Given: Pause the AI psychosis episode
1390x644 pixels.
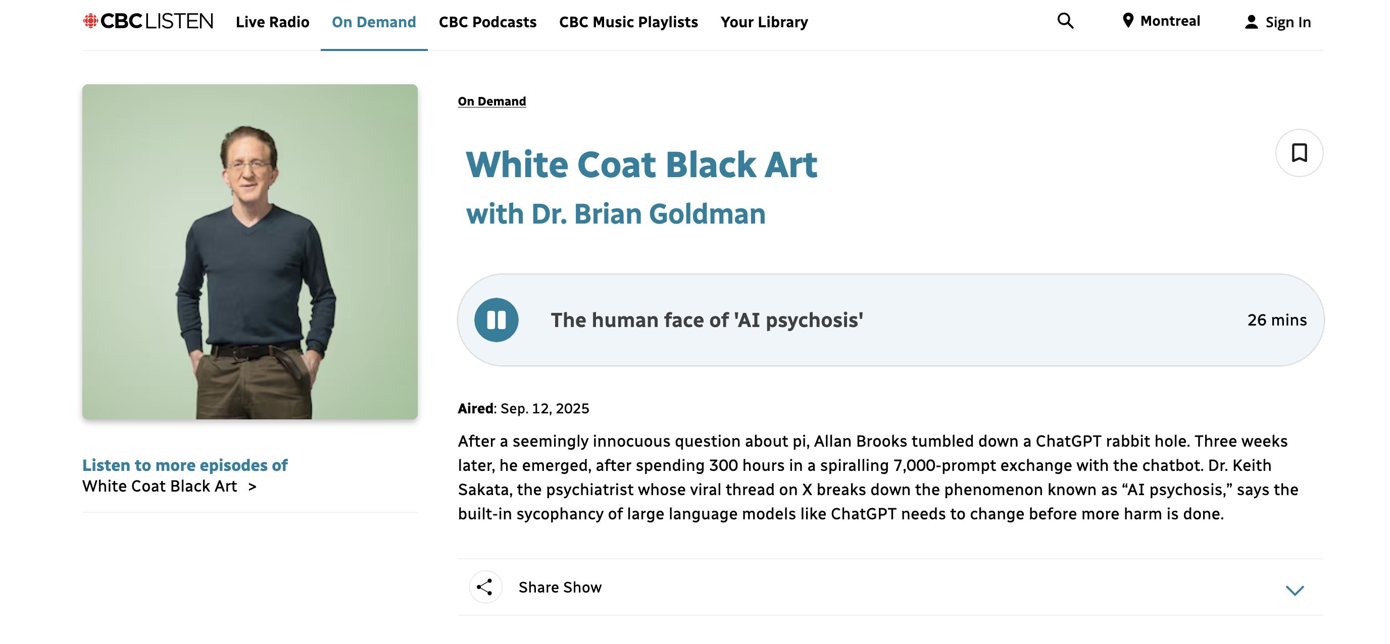Looking at the screenshot, I should 497,320.
